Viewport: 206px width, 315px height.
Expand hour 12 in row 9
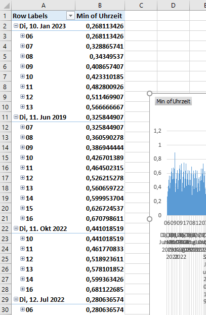point(22,97)
